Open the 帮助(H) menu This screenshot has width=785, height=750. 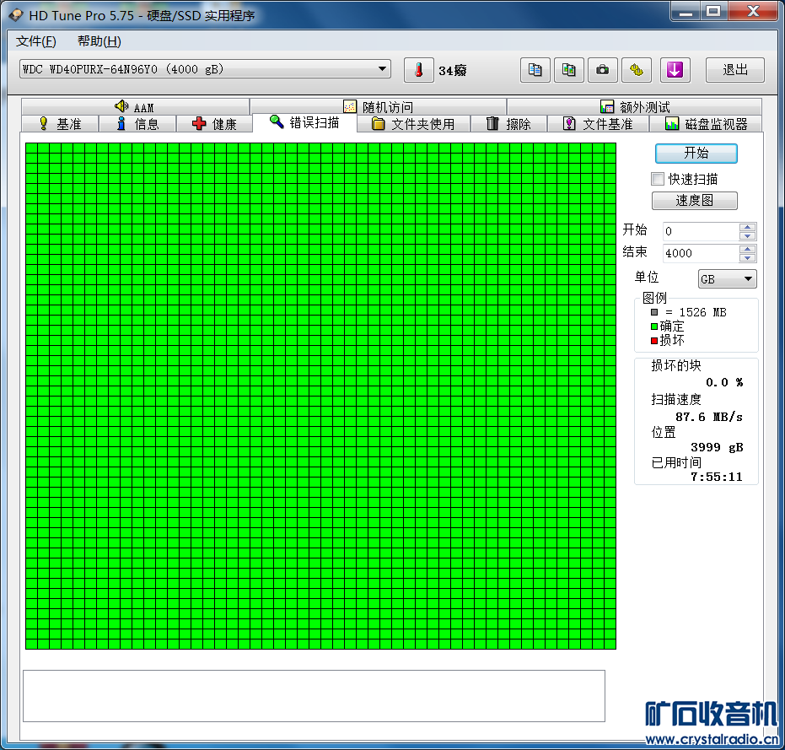pyautogui.click(x=99, y=41)
